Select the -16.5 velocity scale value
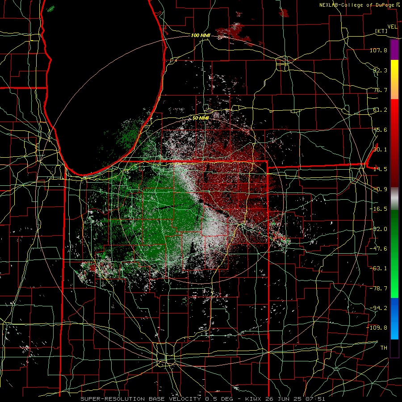 tap(378, 209)
